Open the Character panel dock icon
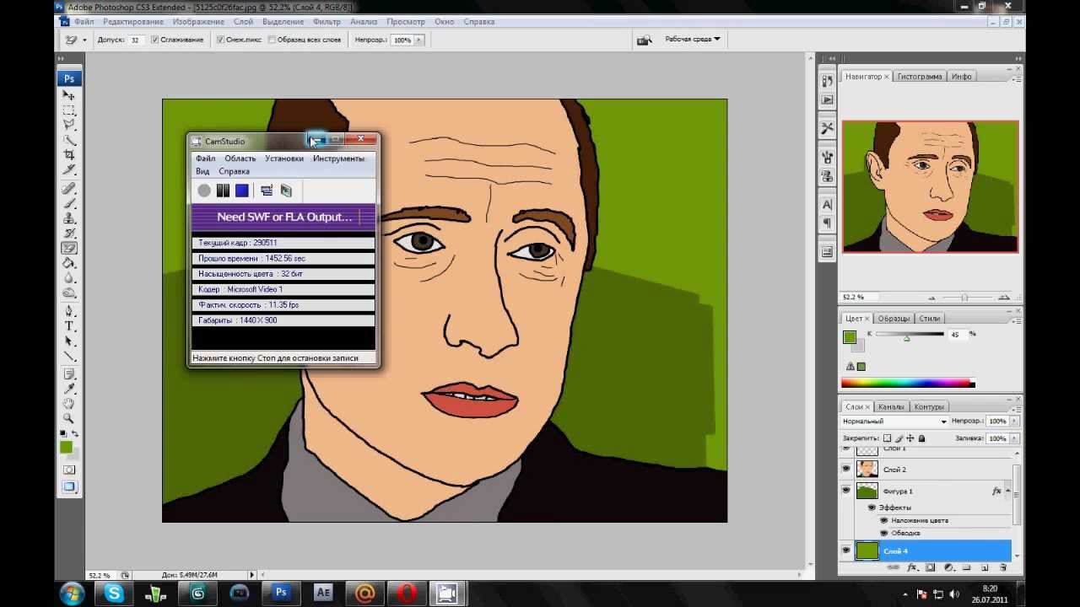Screen dimensions: 1080x607 point(827,204)
